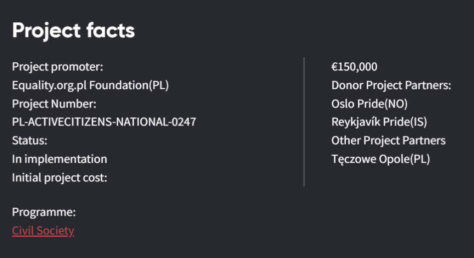Viewport: 474px width, 258px height.
Task: Select the €150,000 cost value
Action: (354, 67)
